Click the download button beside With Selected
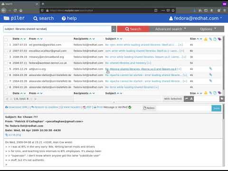Screen dimensions: 228x171 click(x=191, y=99)
